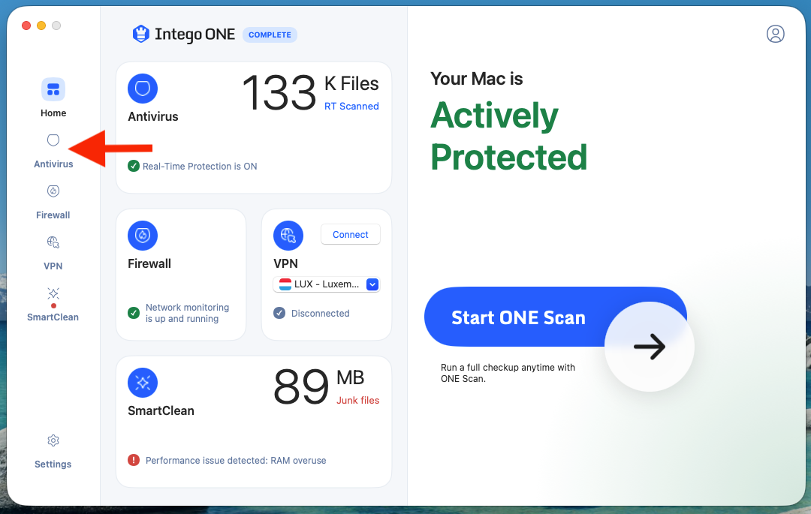Click green check beside Network monitoring
The image size is (811, 514).
coord(134,313)
